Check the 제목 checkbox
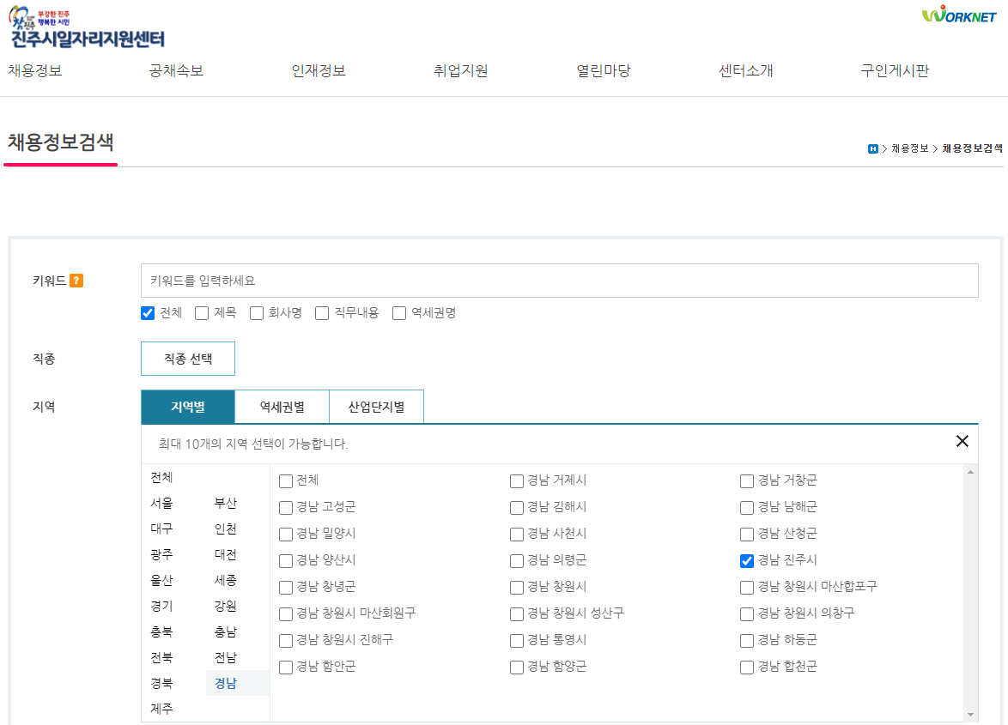The height and width of the screenshot is (725, 1008). point(202,313)
